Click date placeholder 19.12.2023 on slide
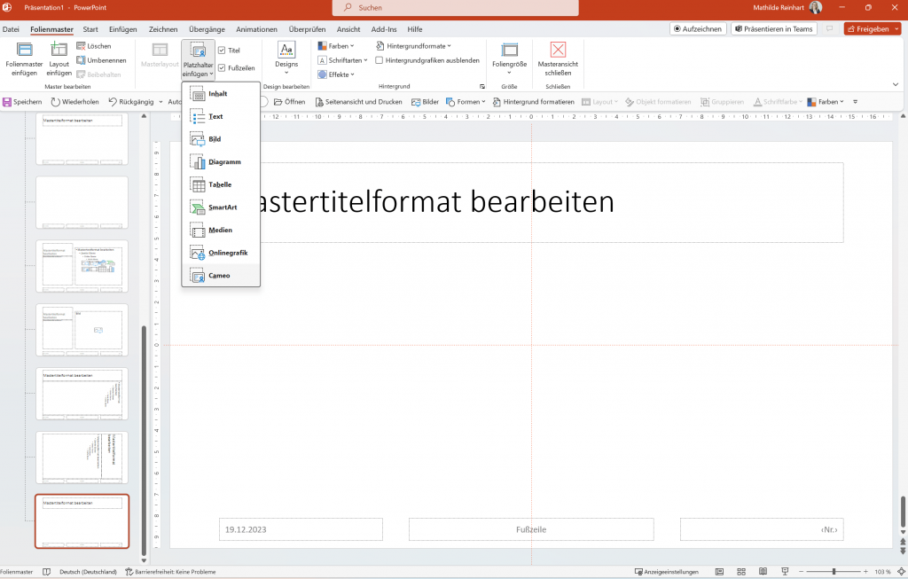908x579 pixels. click(x=301, y=529)
